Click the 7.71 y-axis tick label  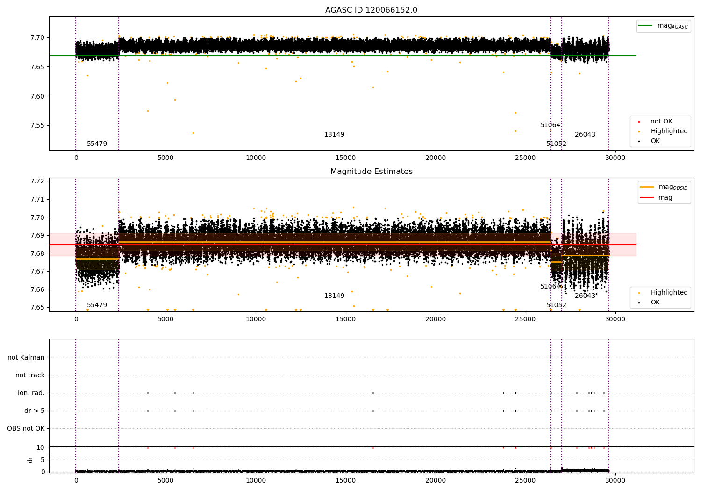[36, 199]
